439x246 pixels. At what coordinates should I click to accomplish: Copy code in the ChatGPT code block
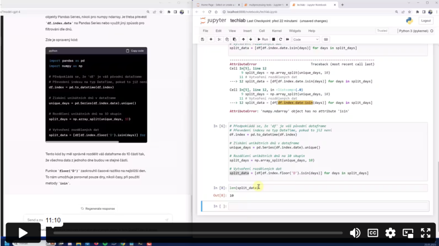point(135,51)
